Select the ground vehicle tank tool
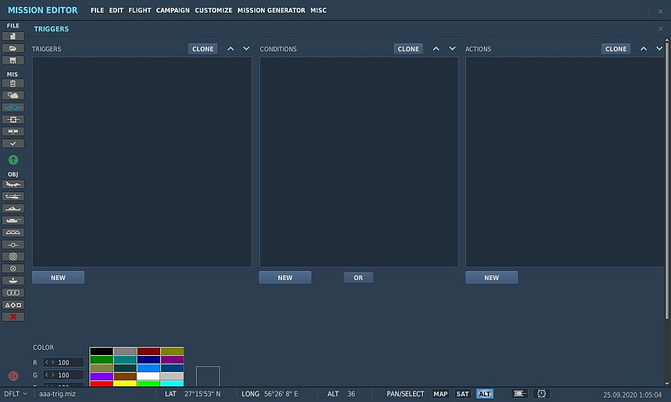The height and width of the screenshot is (402, 671). (13, 220)
